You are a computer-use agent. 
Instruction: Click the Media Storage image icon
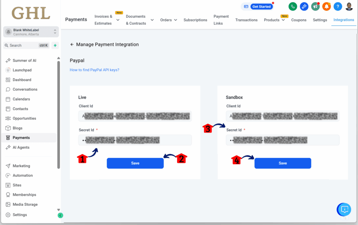point(8,204)
